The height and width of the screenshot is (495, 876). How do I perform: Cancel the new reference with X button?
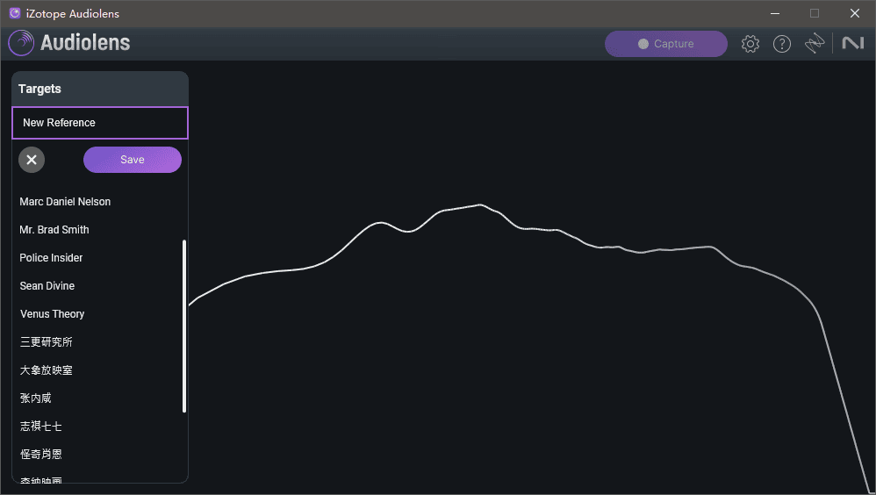(32, 160)
